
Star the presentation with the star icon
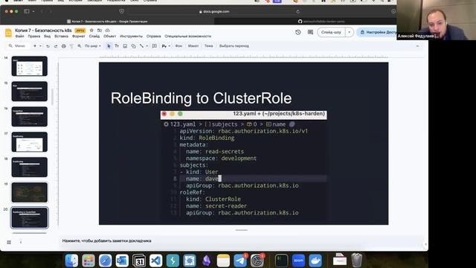pyautogui.click(x=91, y=31)
